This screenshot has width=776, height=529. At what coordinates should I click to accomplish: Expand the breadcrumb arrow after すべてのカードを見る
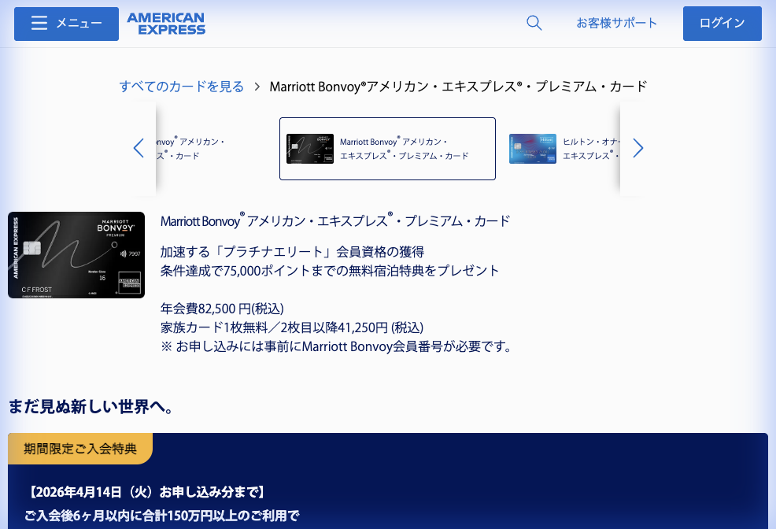pos(256,87)
